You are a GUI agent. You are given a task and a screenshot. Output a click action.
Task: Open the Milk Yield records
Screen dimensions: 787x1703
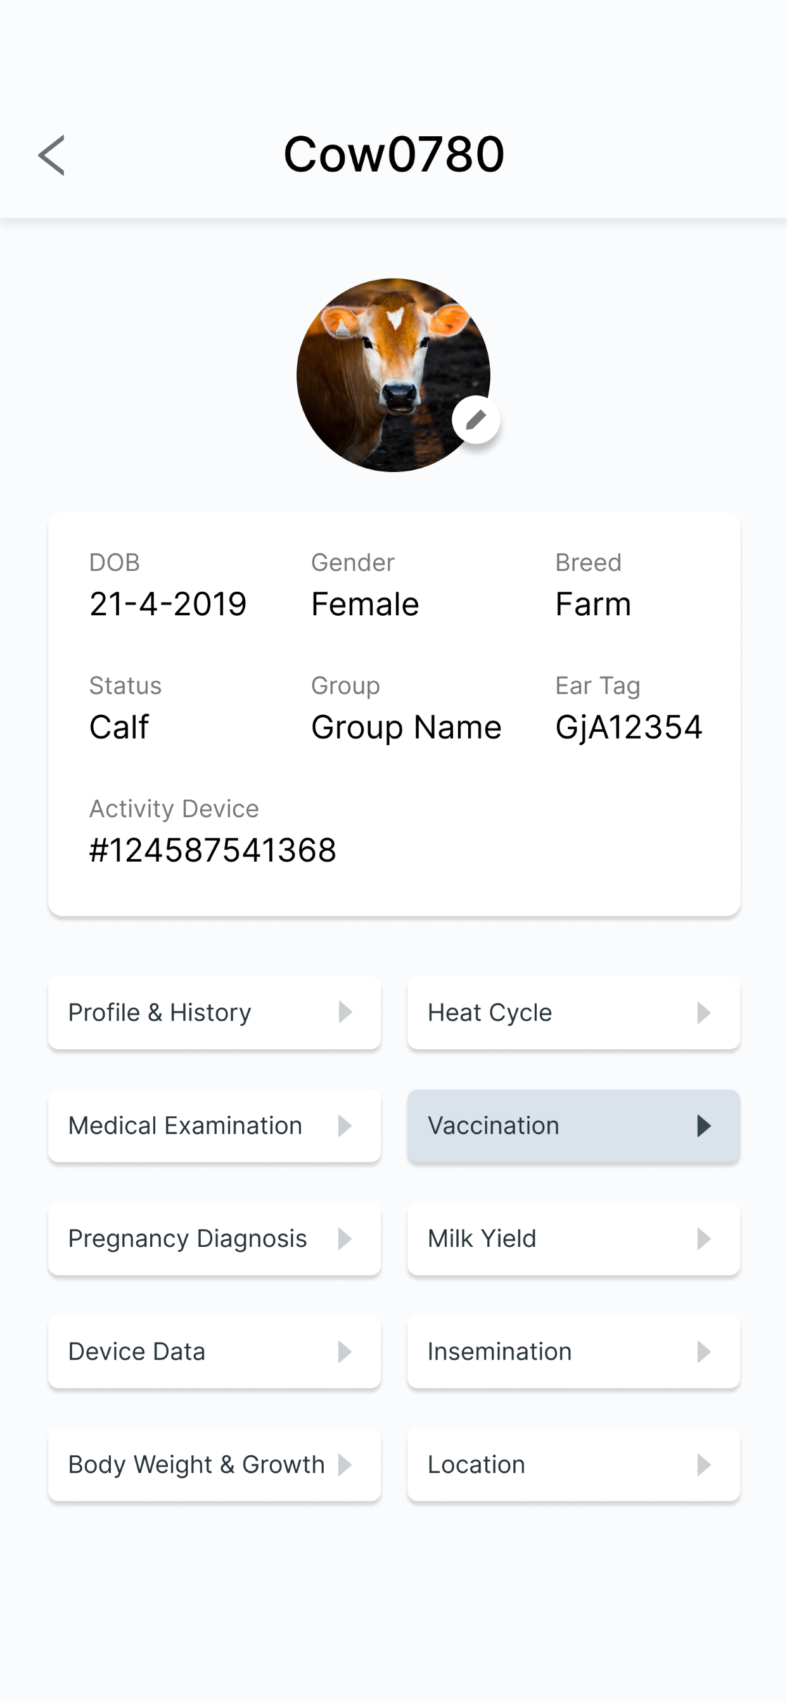(x=573, y=1238)
